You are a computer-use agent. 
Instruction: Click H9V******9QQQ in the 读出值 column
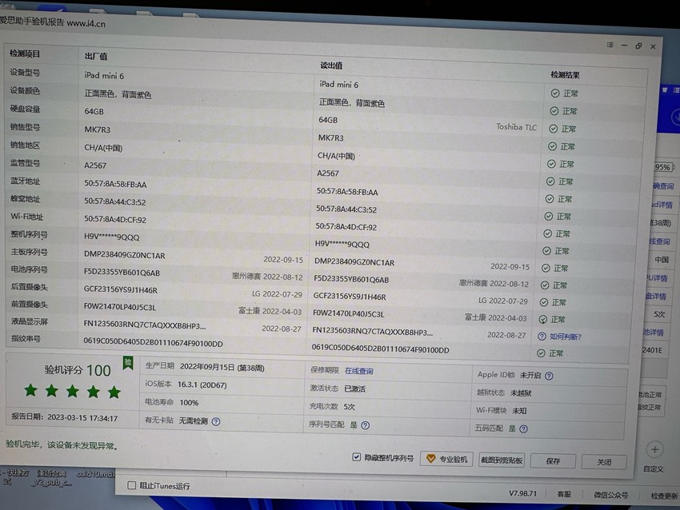point(342,245)
